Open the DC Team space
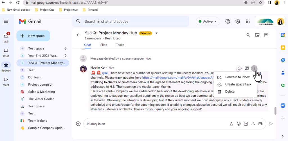 coord(43,77)
